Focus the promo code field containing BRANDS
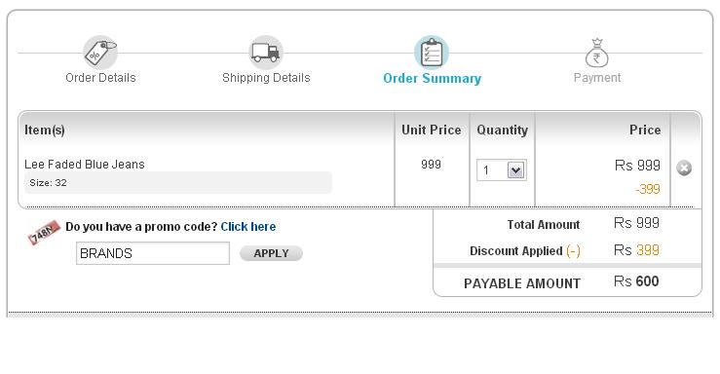 152,253
